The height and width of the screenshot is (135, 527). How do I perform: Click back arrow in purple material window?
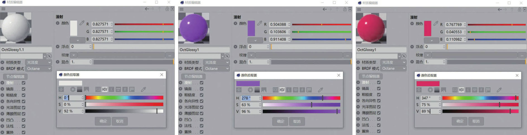click(325, 9)
